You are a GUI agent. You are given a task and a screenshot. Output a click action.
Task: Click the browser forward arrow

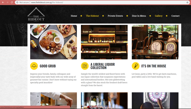[7, 2]
